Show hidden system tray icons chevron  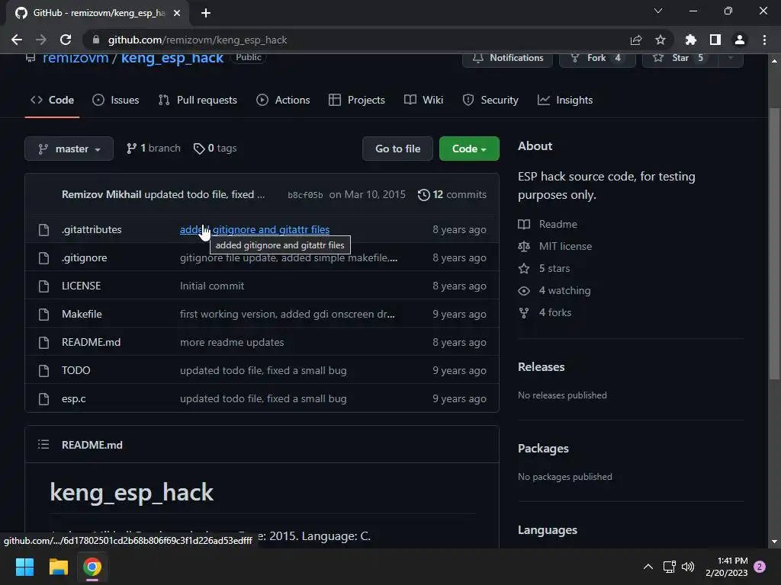tap(648, 567)
